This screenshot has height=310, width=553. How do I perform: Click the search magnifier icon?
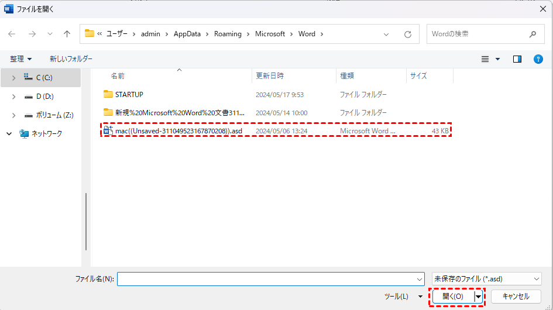click(533, 34)
